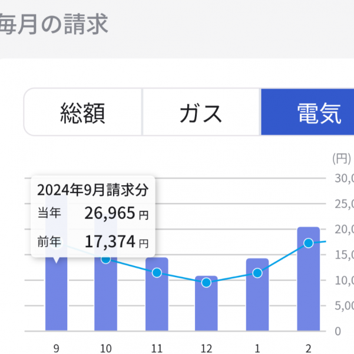Click previous-year line point for January
The height and width of the screenshot is (354, 354).
(x=257, y=273)
